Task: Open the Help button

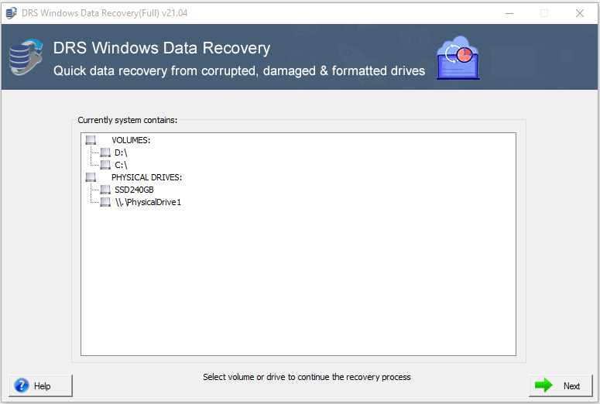Action: point(40,385)
